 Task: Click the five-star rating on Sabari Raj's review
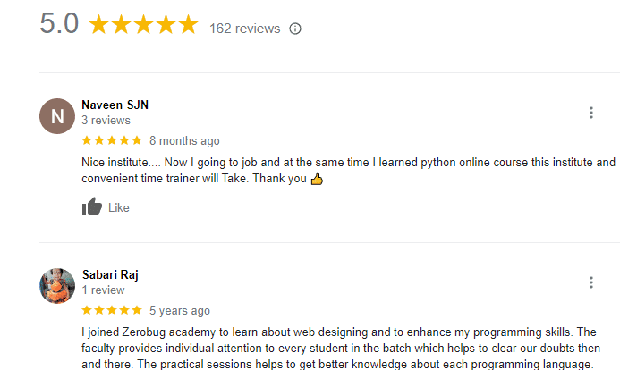[112, 310]
